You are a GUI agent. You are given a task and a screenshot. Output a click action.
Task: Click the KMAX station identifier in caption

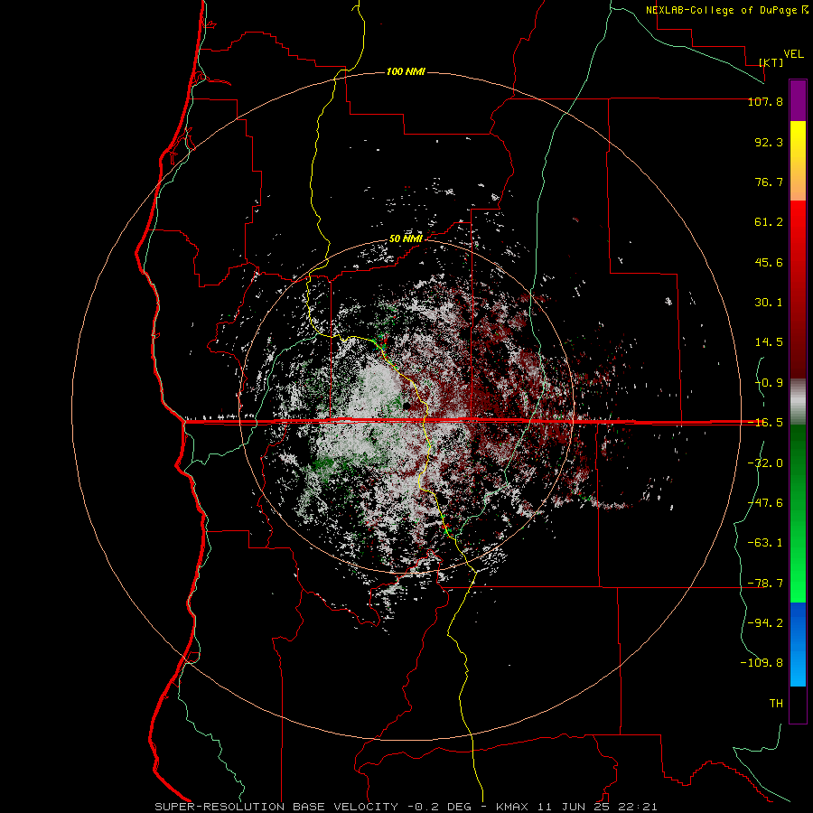[x=510, y=807]
